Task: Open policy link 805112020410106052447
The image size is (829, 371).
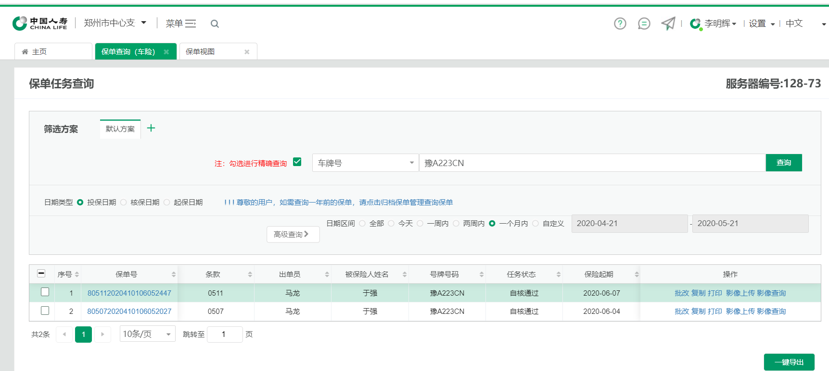Action: click(x=129, y=293)
